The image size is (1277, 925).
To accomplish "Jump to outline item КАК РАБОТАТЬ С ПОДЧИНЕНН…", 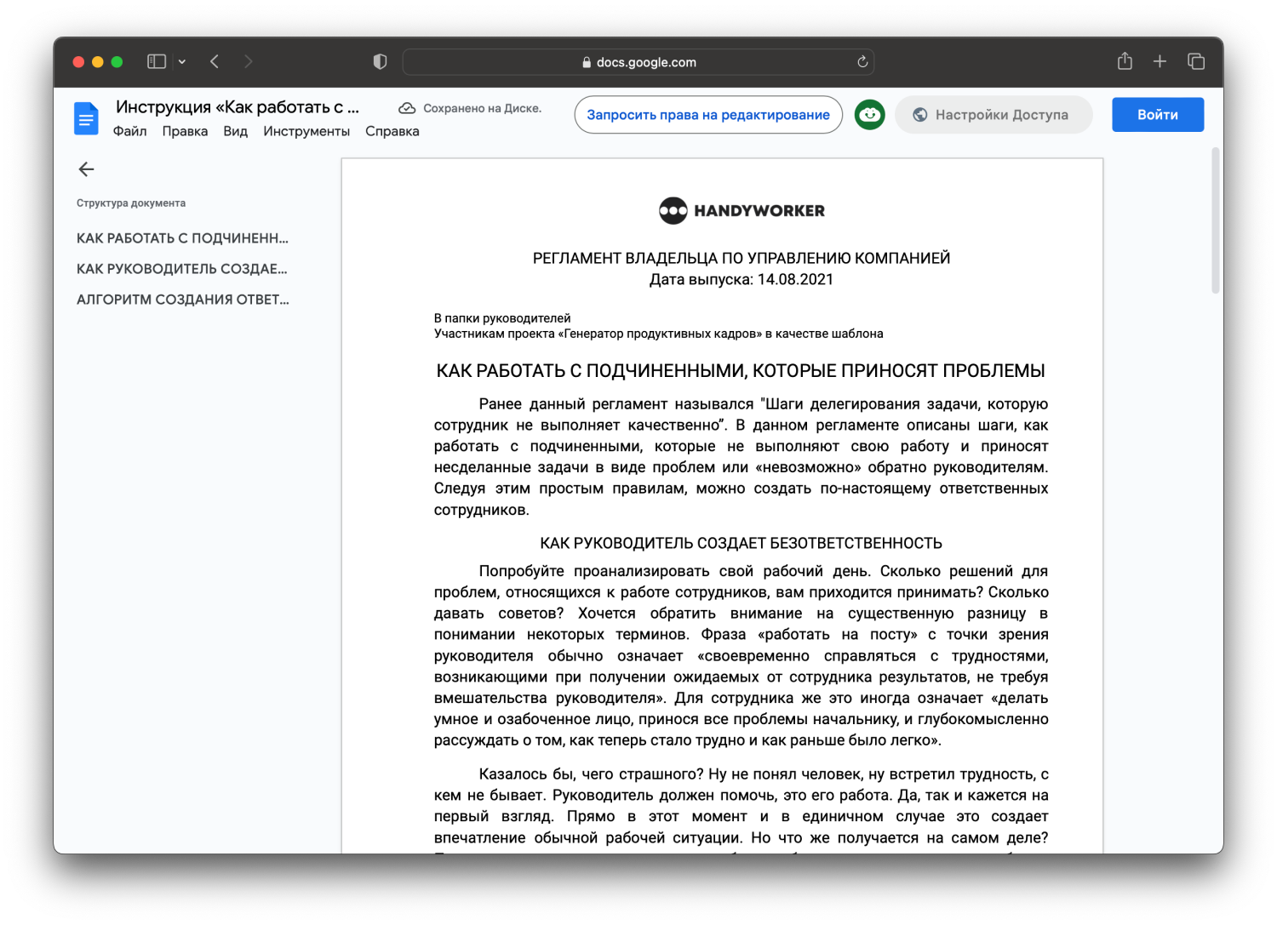I will click(x=182, y=238).
